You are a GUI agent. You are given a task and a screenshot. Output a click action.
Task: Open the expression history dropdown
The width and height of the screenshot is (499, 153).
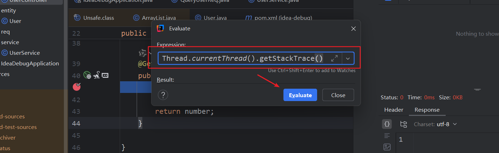pos(348,58)
